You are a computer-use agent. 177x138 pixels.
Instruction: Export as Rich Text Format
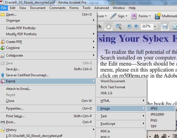121,87
